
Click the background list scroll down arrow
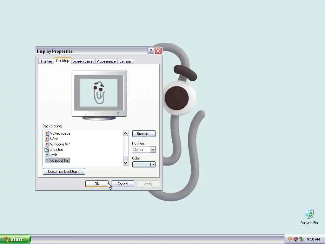click(125, 163)
